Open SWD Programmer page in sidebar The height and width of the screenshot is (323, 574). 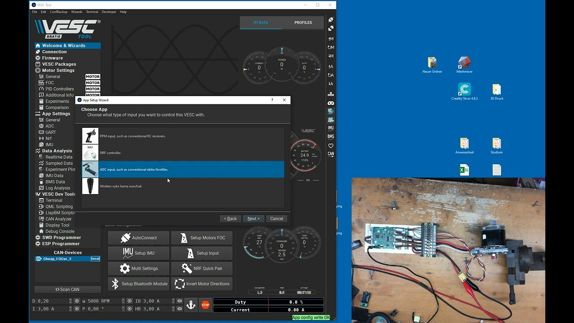pos(67,237)
